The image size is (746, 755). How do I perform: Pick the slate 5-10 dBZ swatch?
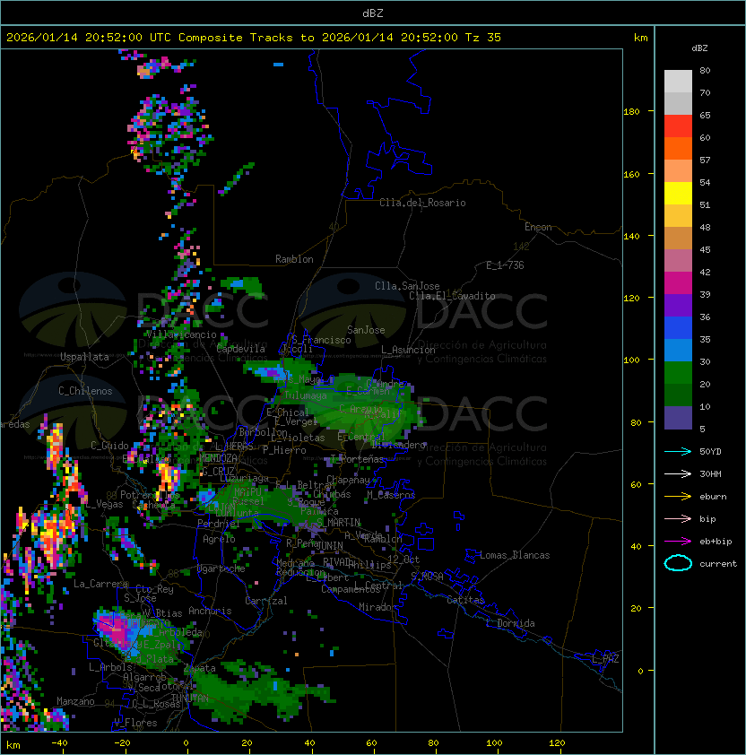click(678, 418)
